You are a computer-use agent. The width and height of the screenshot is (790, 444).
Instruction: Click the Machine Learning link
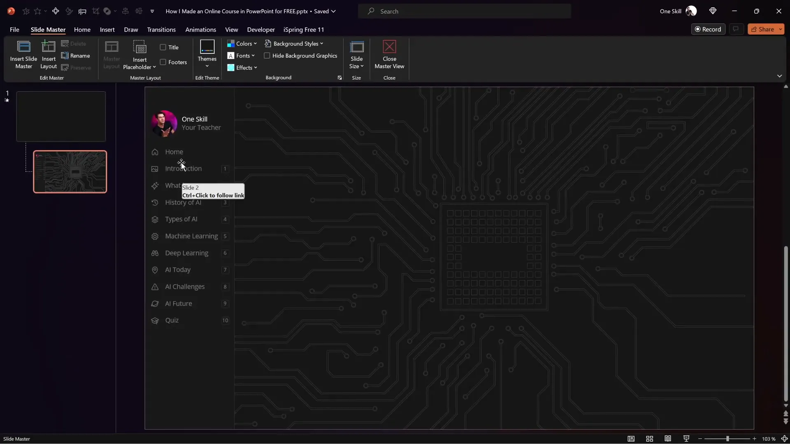click(191, 236)
